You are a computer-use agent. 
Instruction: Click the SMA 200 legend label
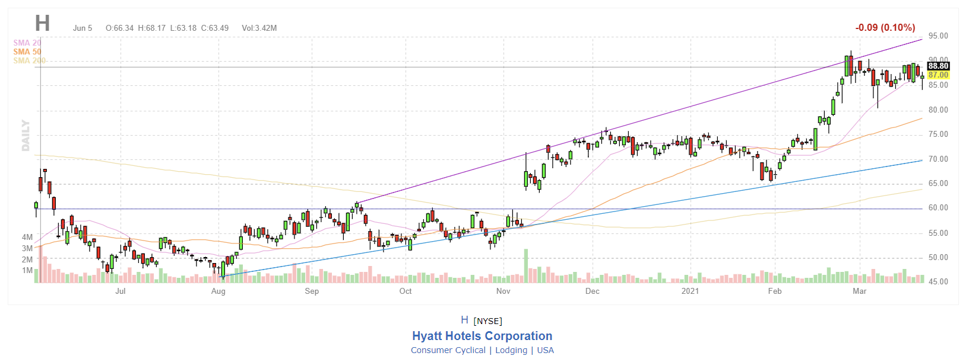coord(30,60)
